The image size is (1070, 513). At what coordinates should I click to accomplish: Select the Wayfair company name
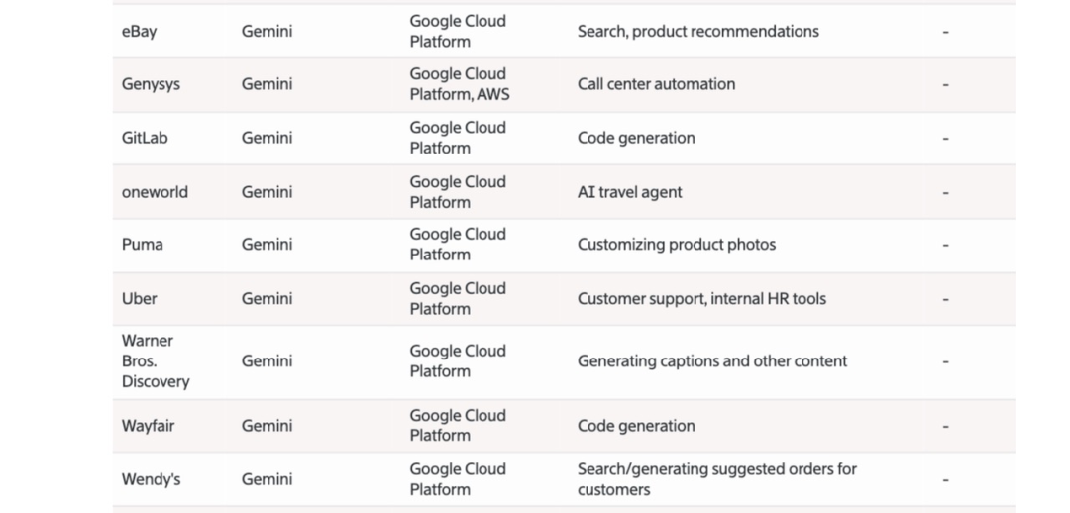(x=149, y=426)
